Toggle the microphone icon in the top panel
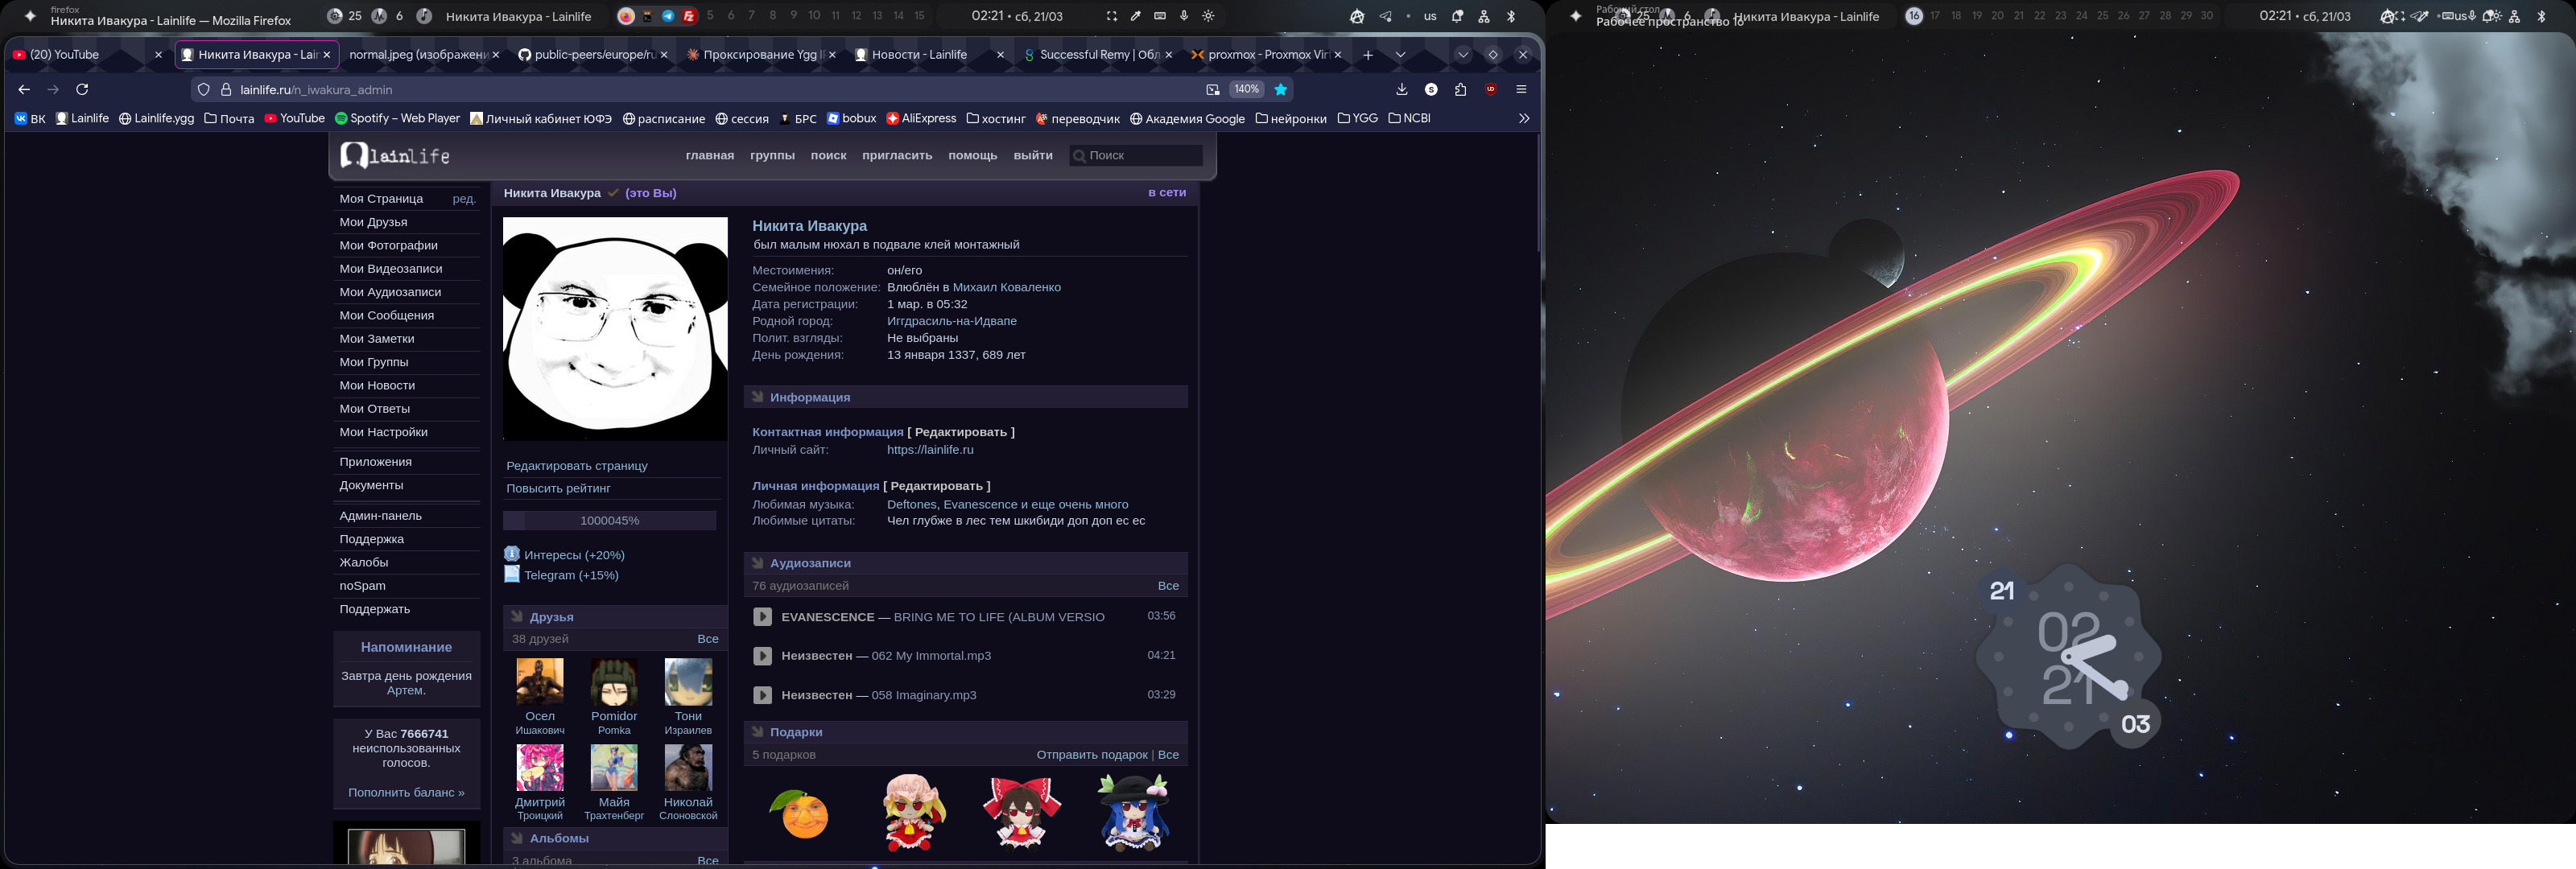The width and height of the screenshot is (2576, 869). tap(1184, 16)
